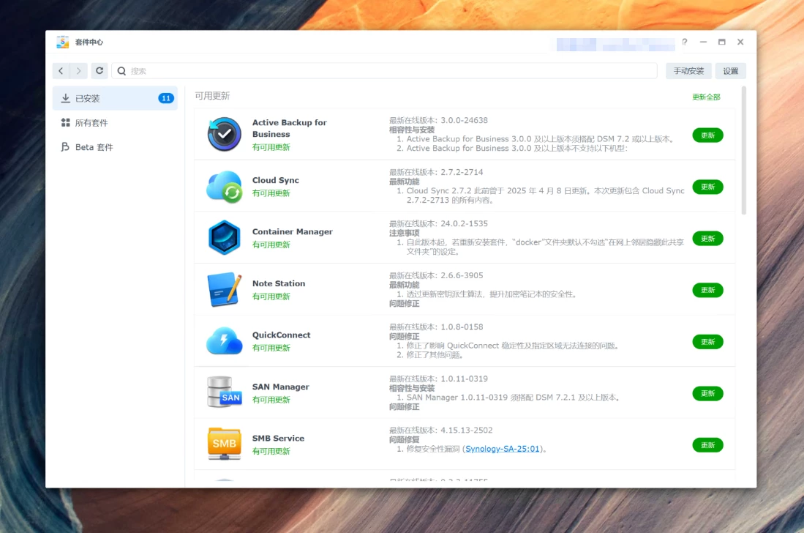Screen dimensions: 804x533
Task: Focus the 搜索 search field
Action: (x=384, y=71)
